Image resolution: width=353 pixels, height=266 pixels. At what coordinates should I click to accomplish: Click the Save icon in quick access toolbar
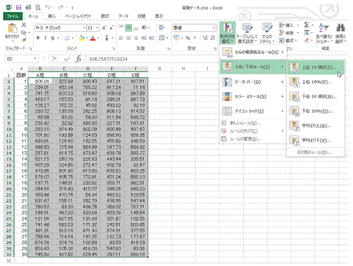[19, 7]
